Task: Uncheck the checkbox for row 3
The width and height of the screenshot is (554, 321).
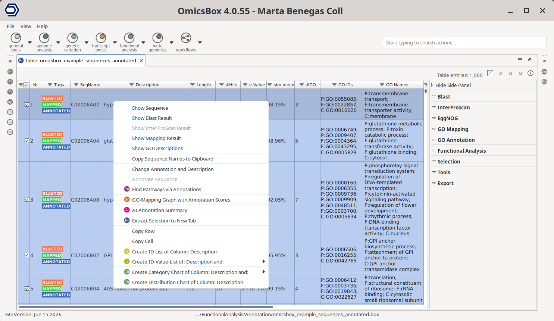Action: click(x=27, y=200)
